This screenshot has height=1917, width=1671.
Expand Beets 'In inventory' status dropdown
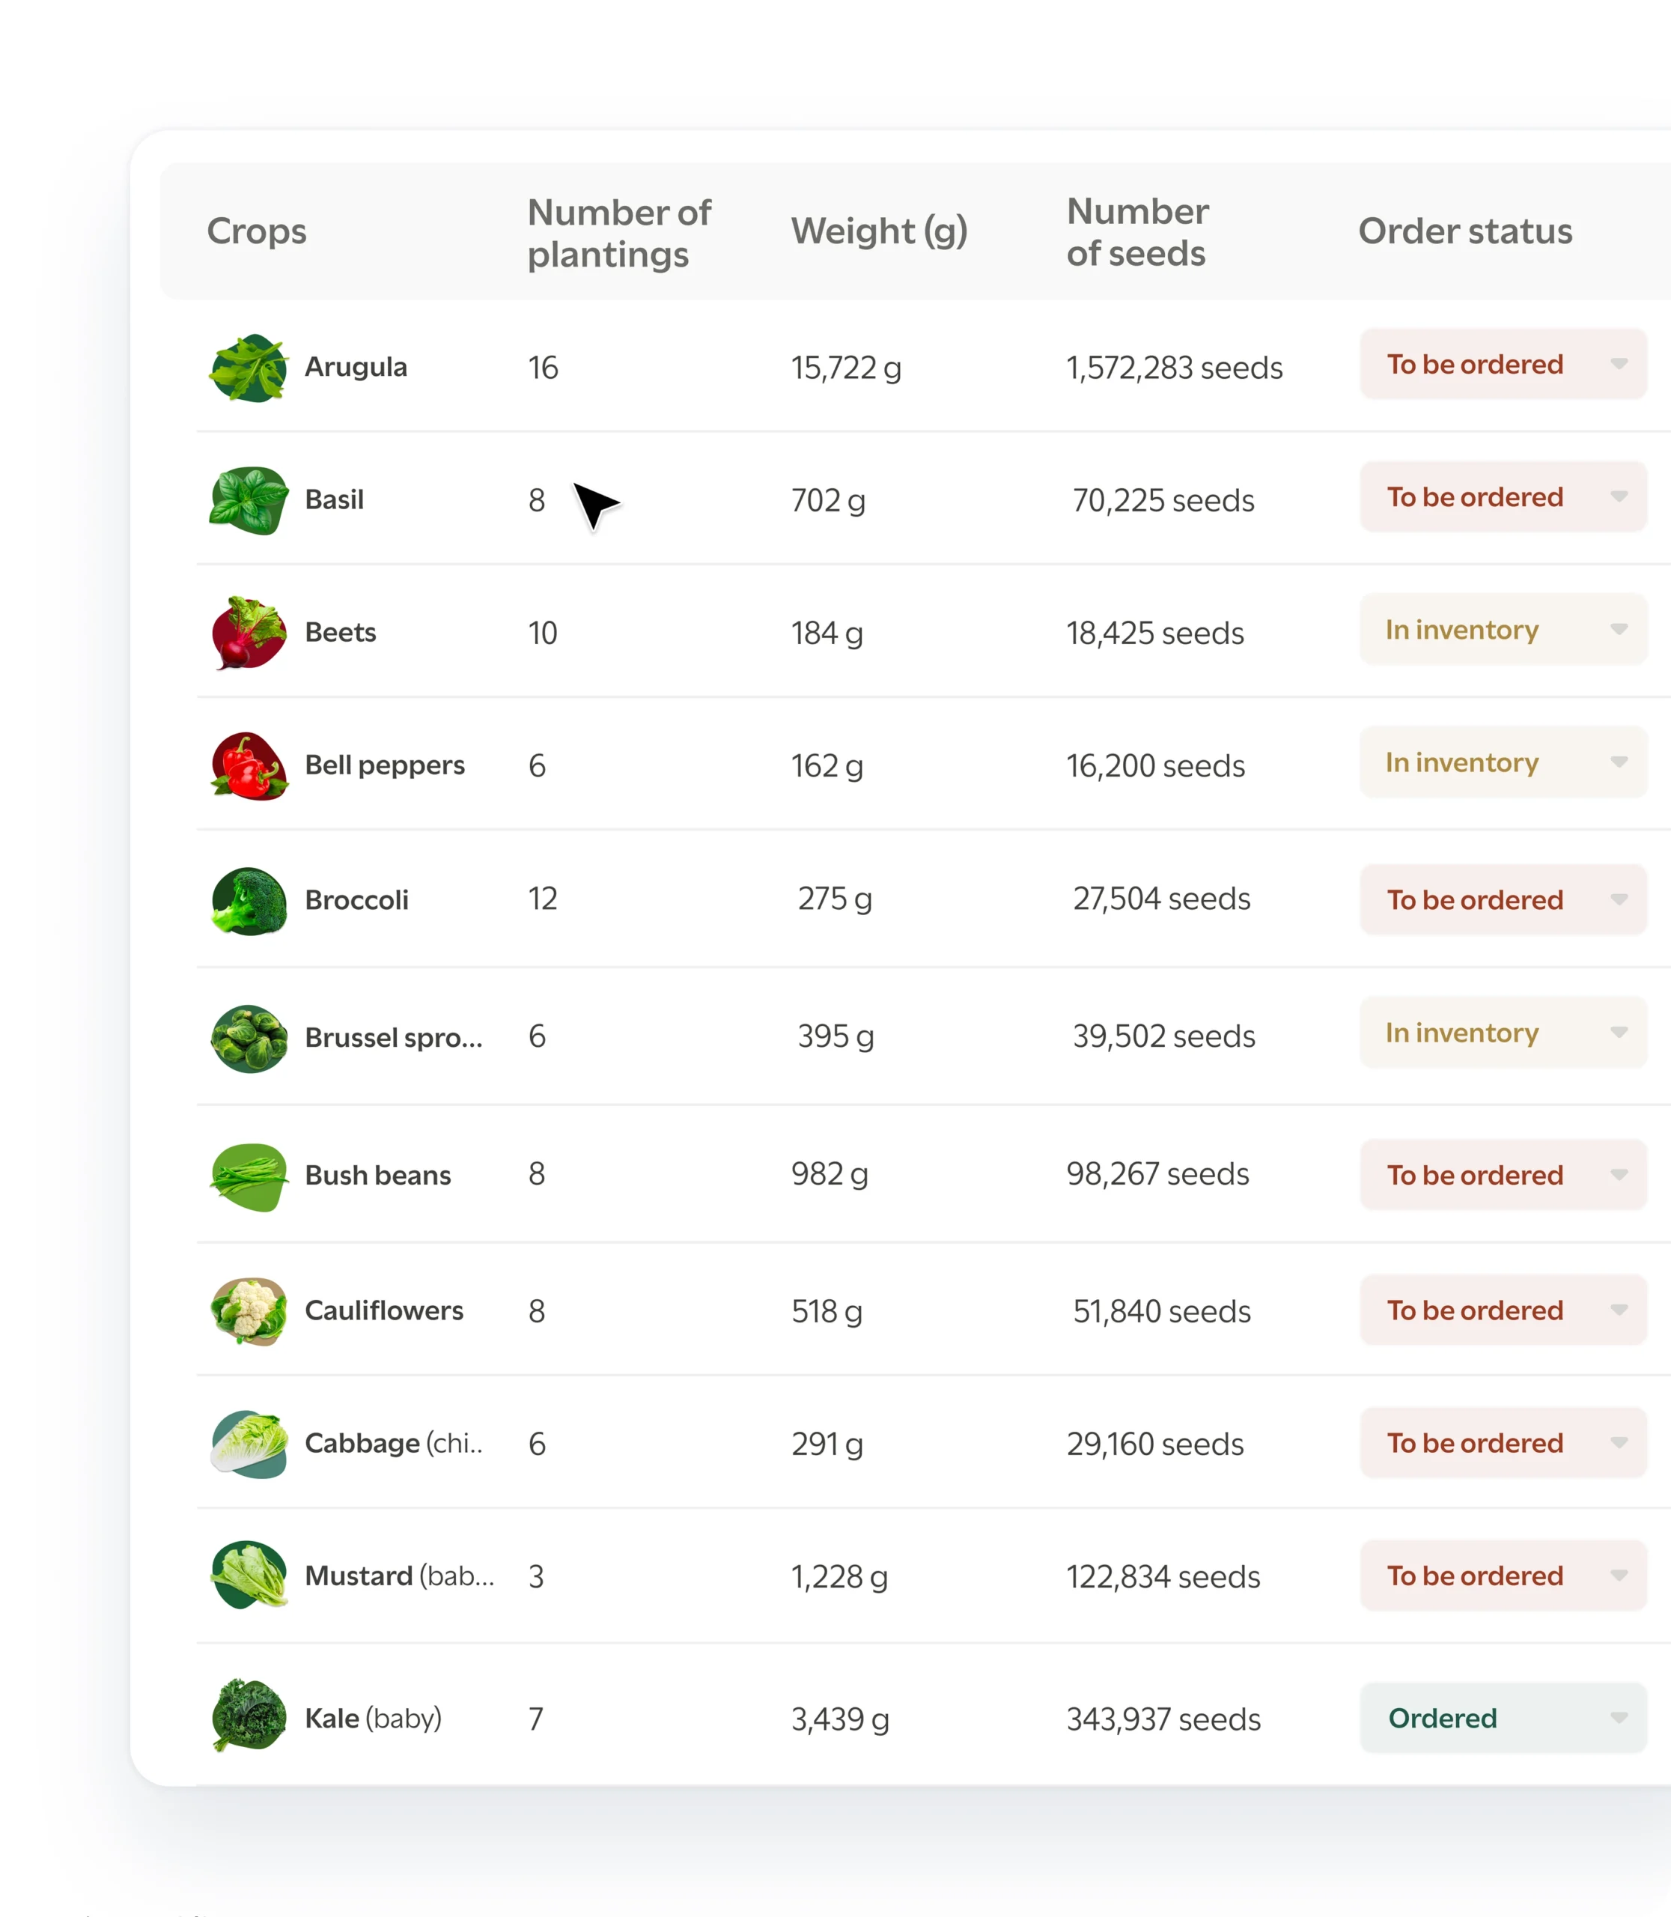1503,630
